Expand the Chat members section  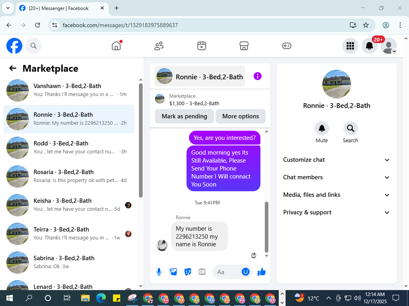(336, 177)
